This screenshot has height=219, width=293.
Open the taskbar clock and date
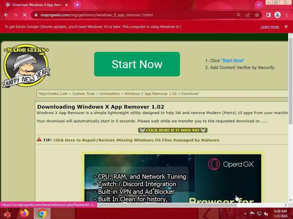[280, 214]
